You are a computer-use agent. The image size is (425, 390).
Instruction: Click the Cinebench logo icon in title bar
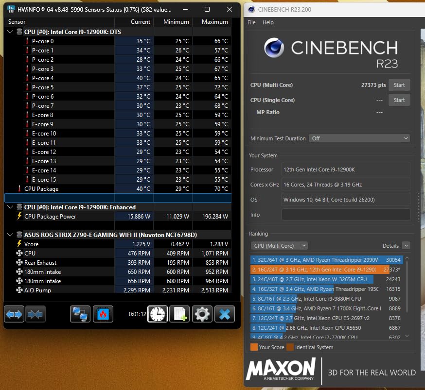click(x=251, y=10)
